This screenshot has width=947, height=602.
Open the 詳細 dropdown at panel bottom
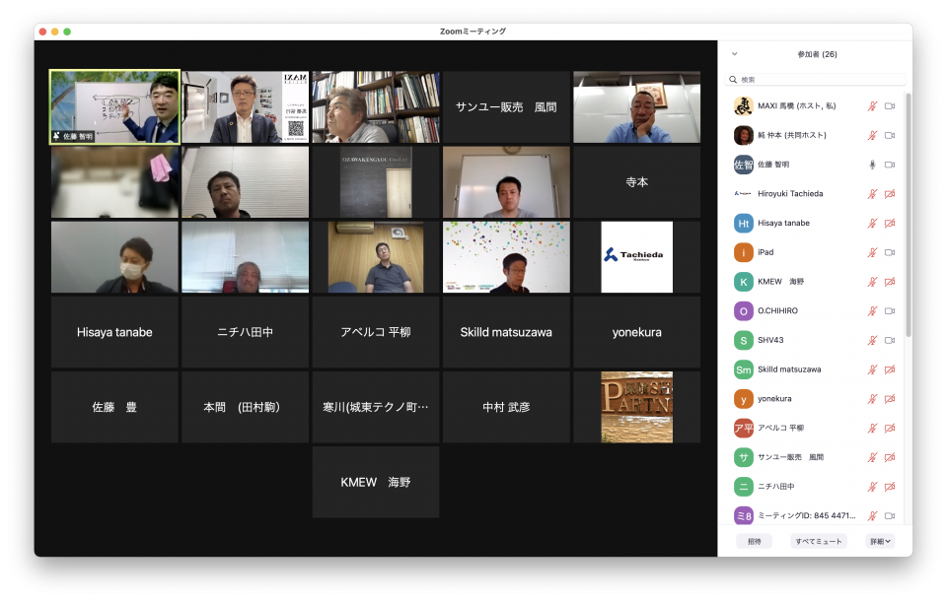tap(879, 541)
